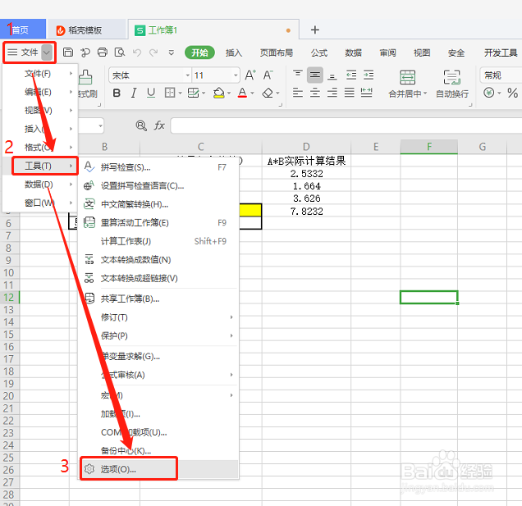Align text left icon
Image resolution: width=522 pixels, height=506 pixels.
pyautogui.click(x=298, y=93)
